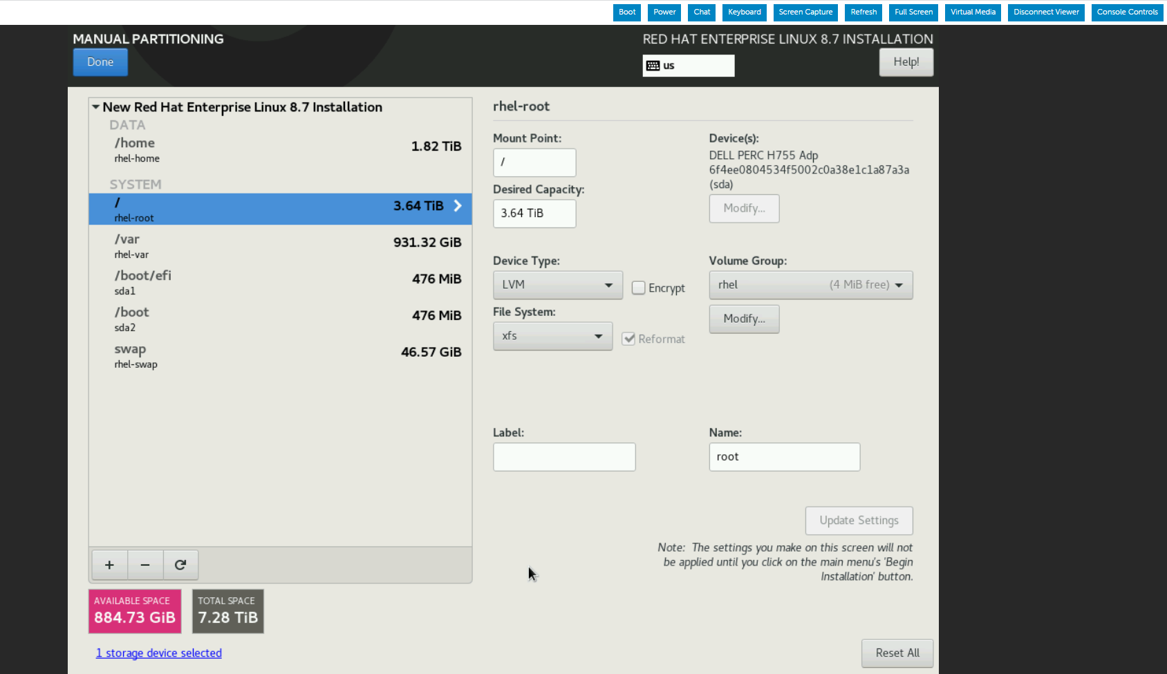Open the Power menu

664,12
